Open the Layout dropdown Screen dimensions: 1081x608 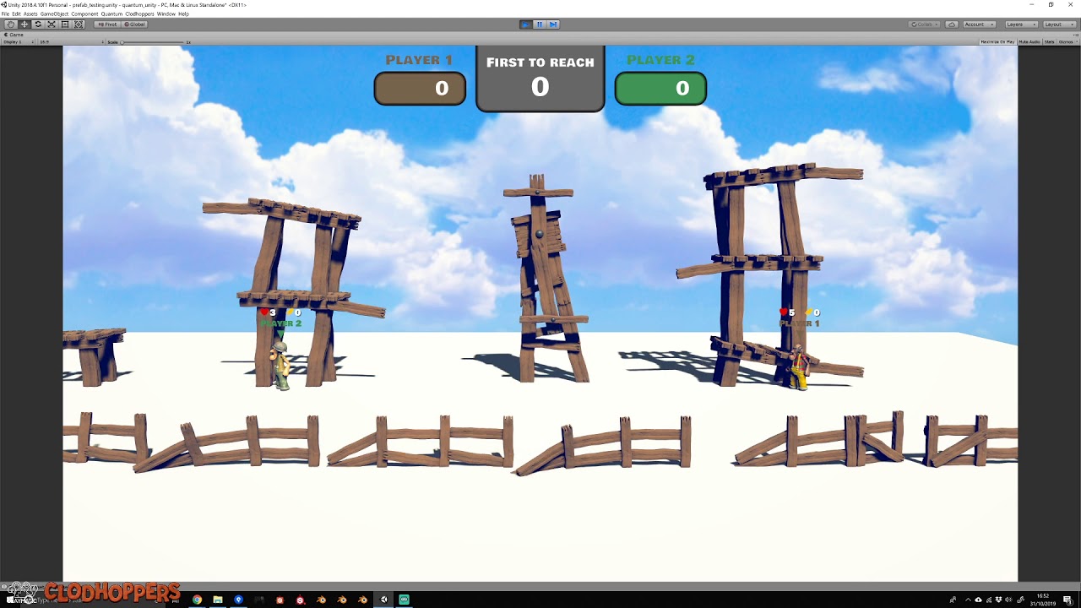point(1059,24)
